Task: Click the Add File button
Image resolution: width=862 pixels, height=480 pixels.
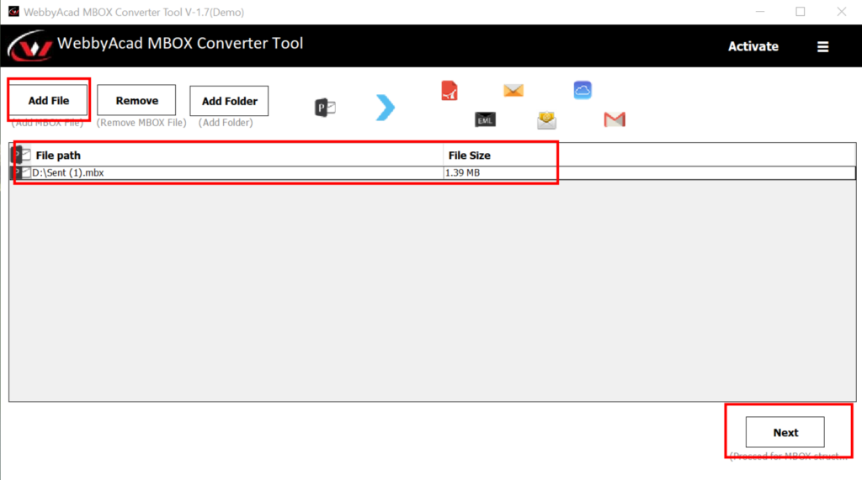Action: [x=49, y=101]
